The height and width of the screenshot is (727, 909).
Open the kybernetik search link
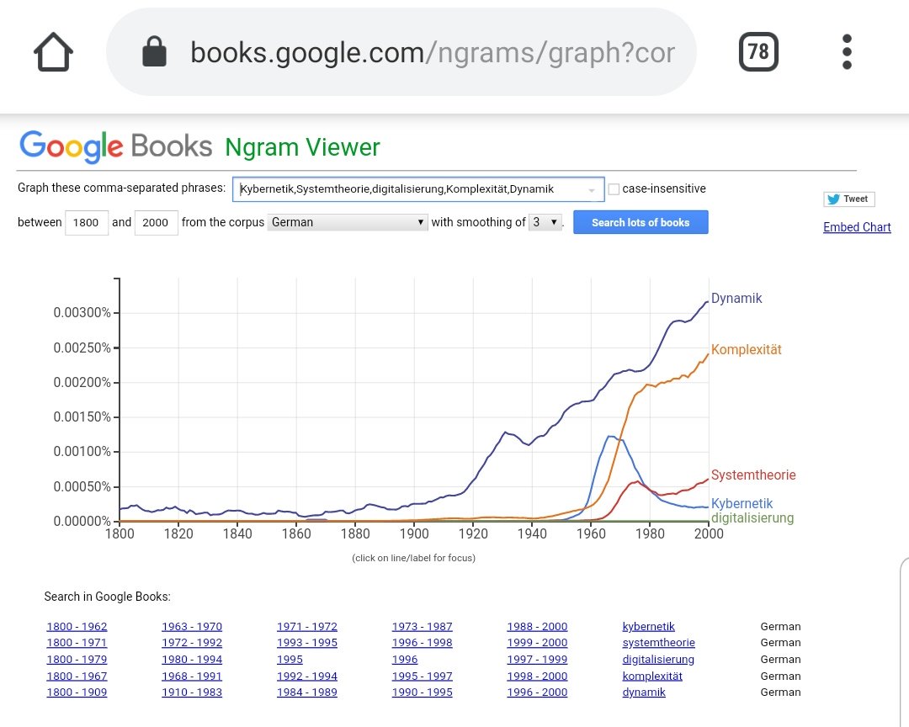648,626
